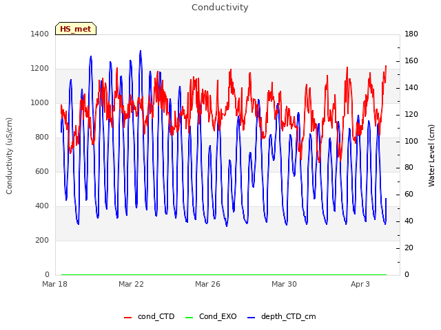Click the 1200 left axis label

(40, 69)
